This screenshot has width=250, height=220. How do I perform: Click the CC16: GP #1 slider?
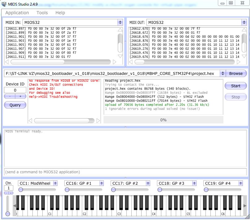point(83,190)
